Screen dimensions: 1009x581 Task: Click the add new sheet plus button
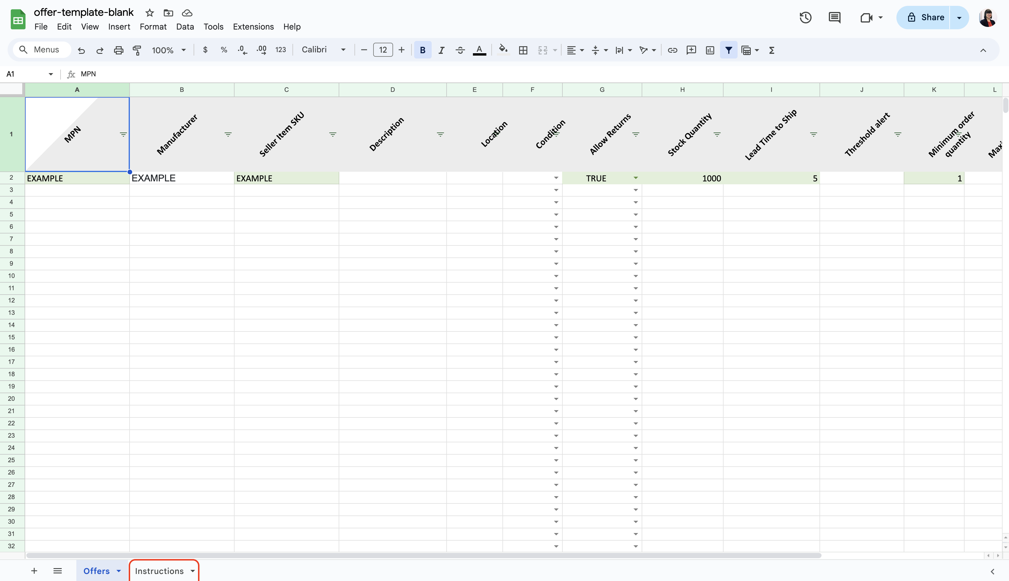point(34,571)
